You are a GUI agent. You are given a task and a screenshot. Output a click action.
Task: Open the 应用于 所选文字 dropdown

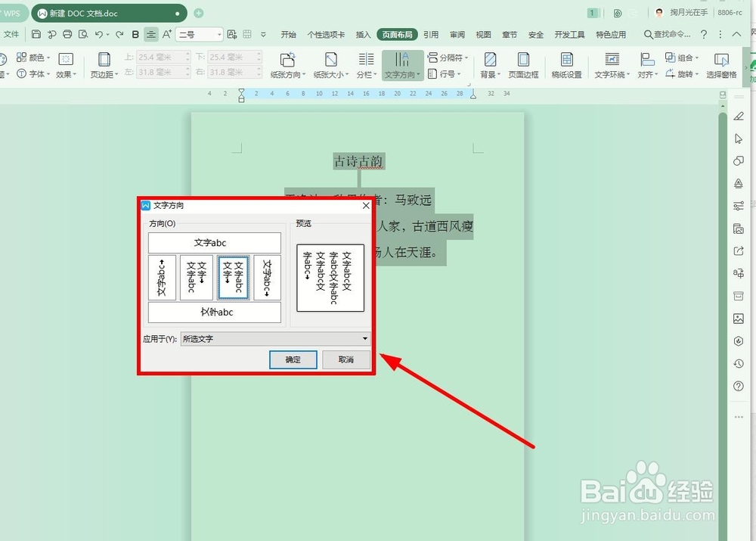point(275,339)
